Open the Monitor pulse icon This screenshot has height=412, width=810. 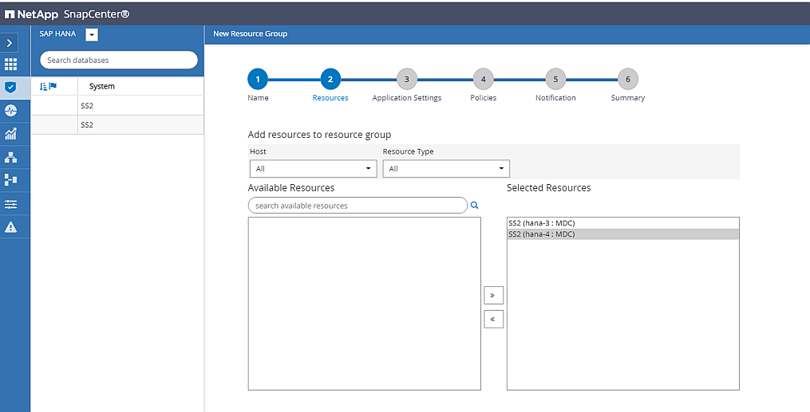pos(10,111)
